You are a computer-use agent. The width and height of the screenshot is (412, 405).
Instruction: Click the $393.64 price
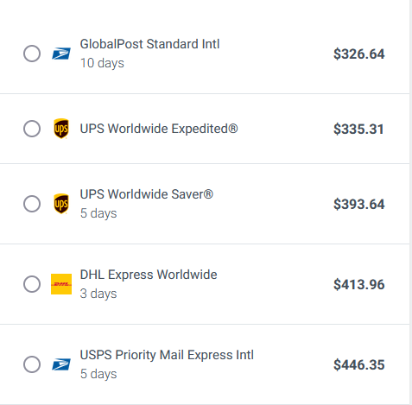359,204
